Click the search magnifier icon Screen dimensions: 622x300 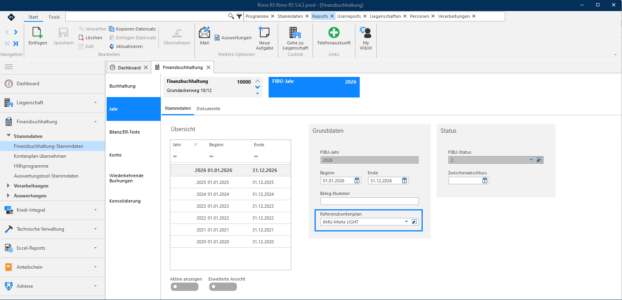(231, 16)
